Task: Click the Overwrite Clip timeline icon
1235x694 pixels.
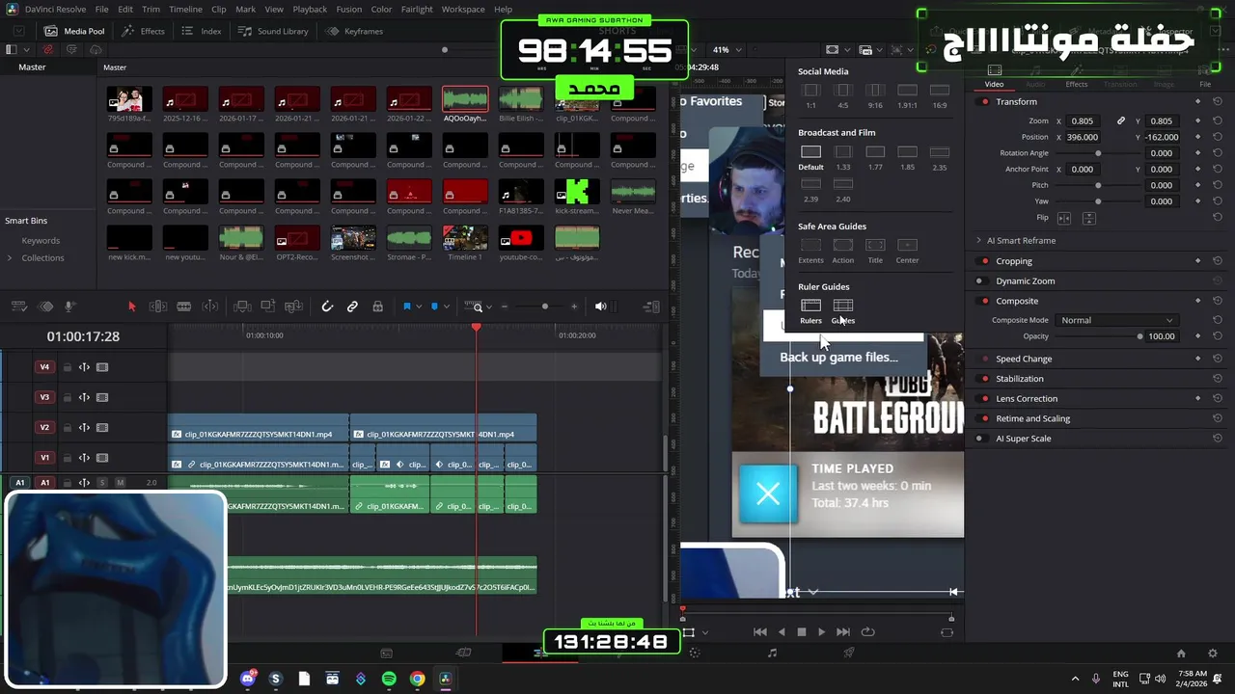Action: tap(268, 307)
